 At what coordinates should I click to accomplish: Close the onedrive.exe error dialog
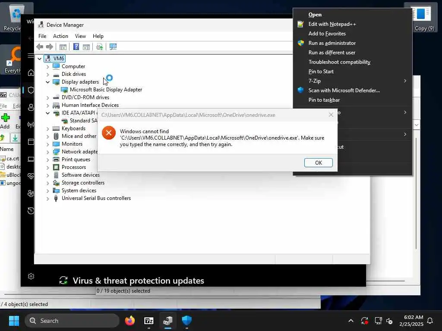pyautogui.click(x=331, y=115)
